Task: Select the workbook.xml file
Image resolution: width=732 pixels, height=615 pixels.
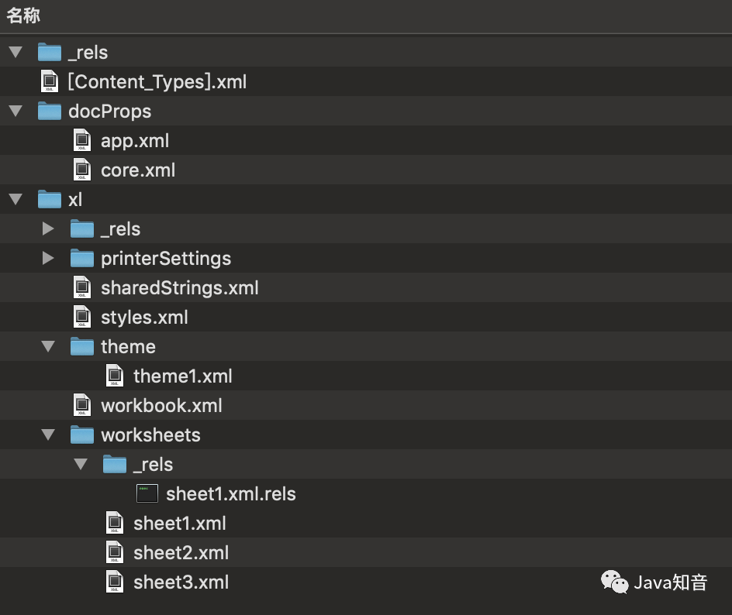Action: [161, 406]
